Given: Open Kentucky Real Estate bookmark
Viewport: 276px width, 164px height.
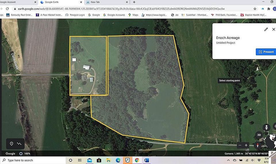Looking at the screenshot, I should (x=19, y=15).
